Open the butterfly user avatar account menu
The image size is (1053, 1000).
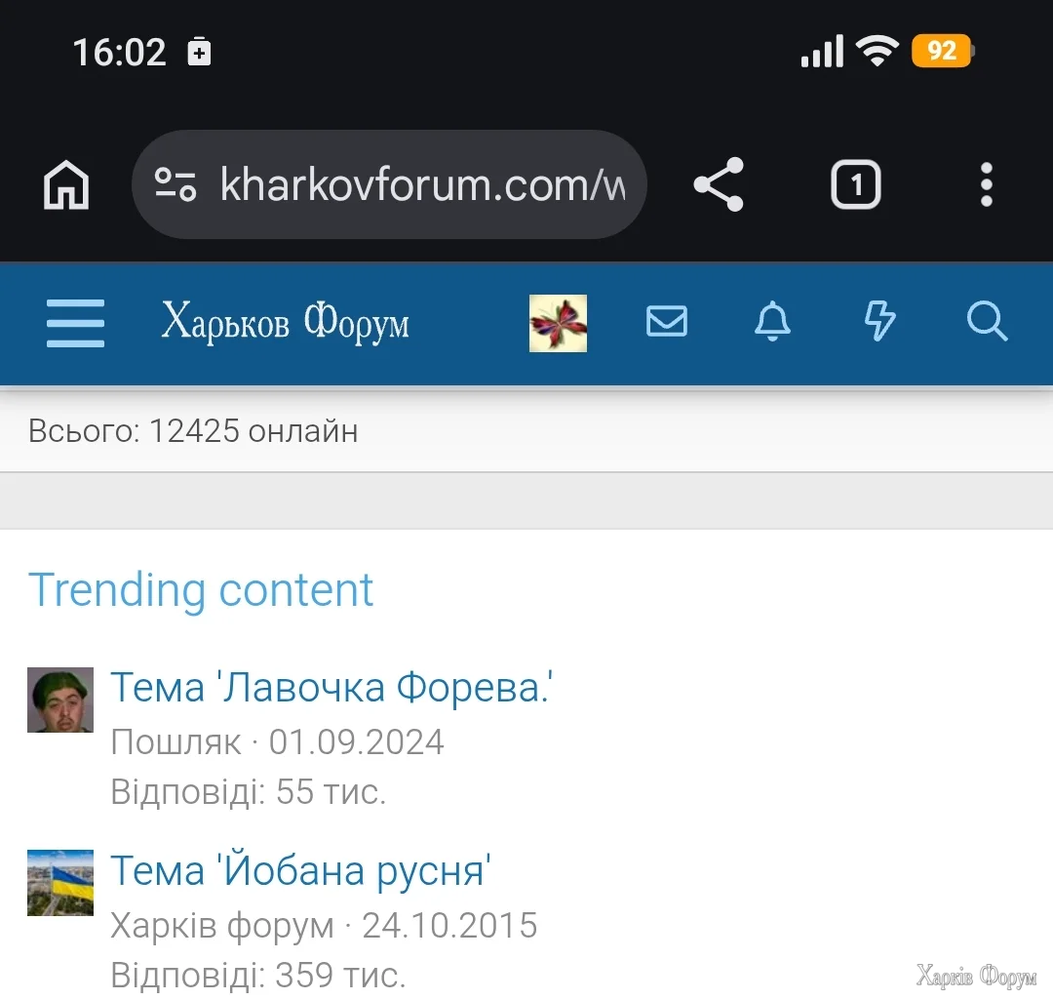(558, 323)
